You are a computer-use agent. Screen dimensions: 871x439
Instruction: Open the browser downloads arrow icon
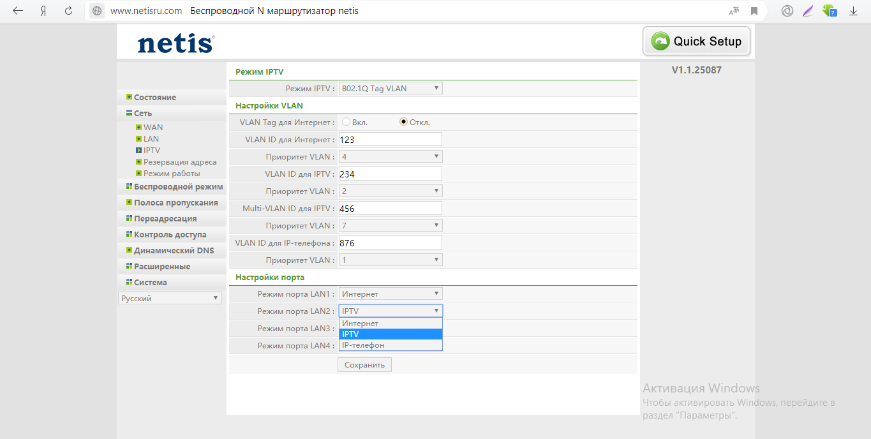(854, 11)
